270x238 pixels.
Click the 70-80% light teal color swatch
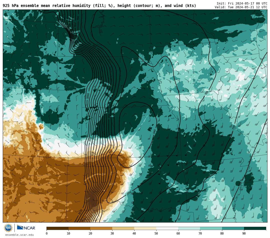tap(211, 228)
